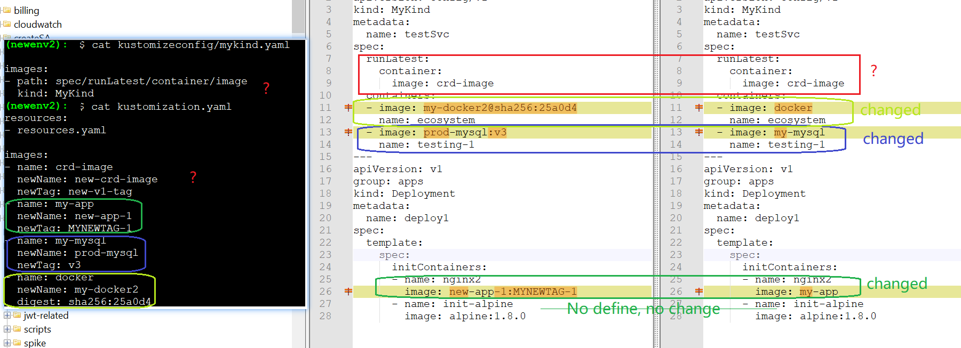Click 'apiVersion: v1' in right diff pane
This screenshot has width=961, height=348.
(749, 169)
